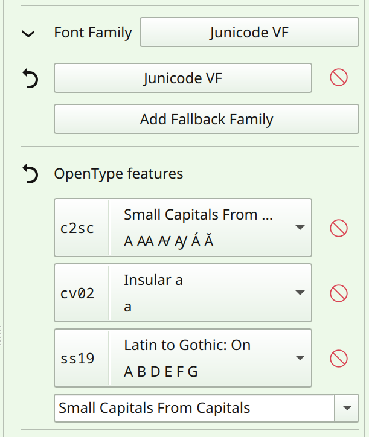This screenshot has width=369, height=437.
Task: Click the OpenType features heading
Action: 118,174
